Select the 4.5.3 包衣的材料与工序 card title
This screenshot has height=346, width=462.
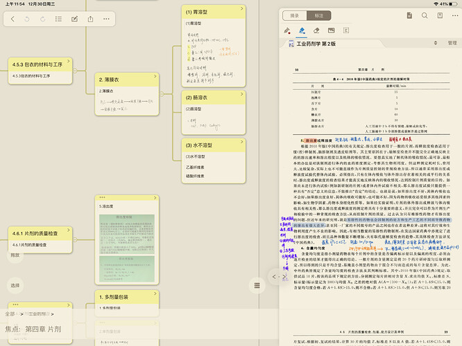(x=37, y=64)
